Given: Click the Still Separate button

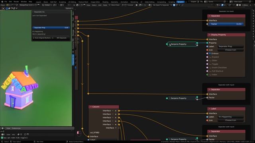Looking at the screenshot, I should (x=62, y=38).
